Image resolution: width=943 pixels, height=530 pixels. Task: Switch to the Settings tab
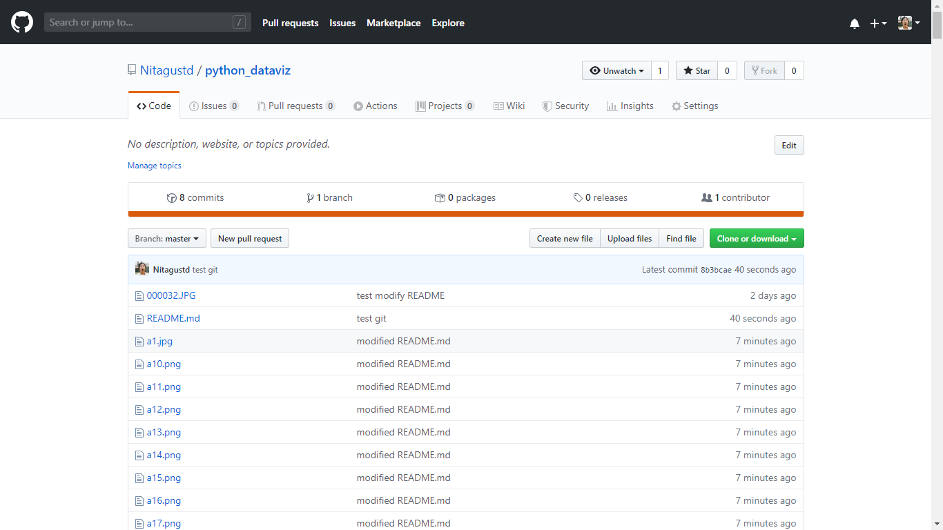[695, 106]
